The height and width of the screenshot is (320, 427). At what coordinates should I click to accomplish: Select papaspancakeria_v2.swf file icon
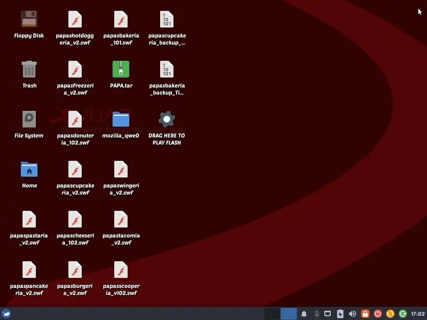click(x=29, y=270)
